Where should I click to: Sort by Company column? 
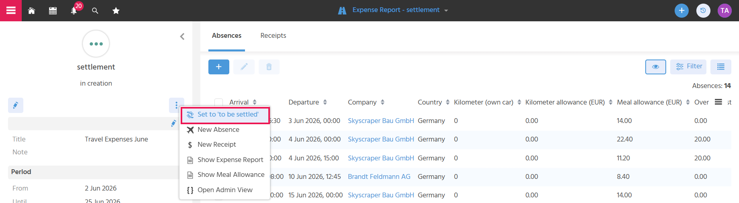tap(366, 103)
